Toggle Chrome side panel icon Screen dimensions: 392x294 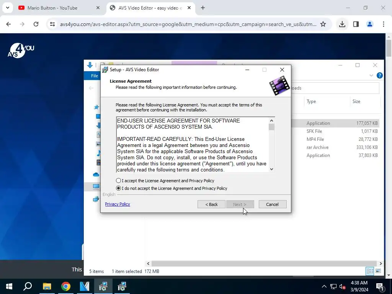point(356,24)
